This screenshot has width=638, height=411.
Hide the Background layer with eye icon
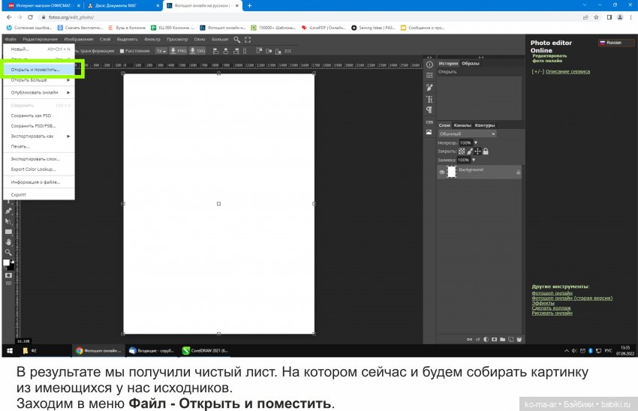442,172
